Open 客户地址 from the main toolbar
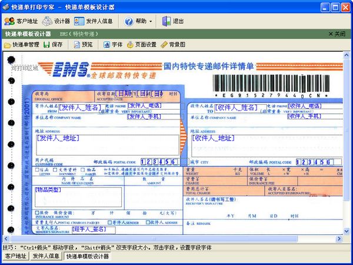This screenshot has height=265, width=353. tap(21, 21)
